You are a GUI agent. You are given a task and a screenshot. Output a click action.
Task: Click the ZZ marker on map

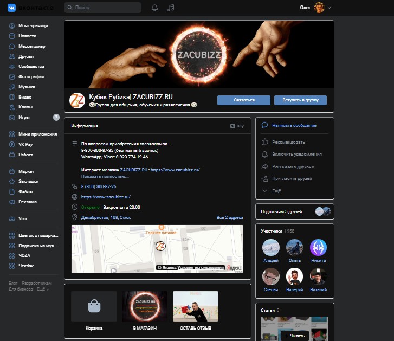(x=160, y=246)
